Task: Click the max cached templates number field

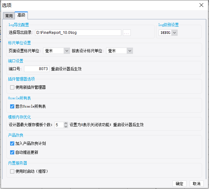Action: click(x=59, y=125)
